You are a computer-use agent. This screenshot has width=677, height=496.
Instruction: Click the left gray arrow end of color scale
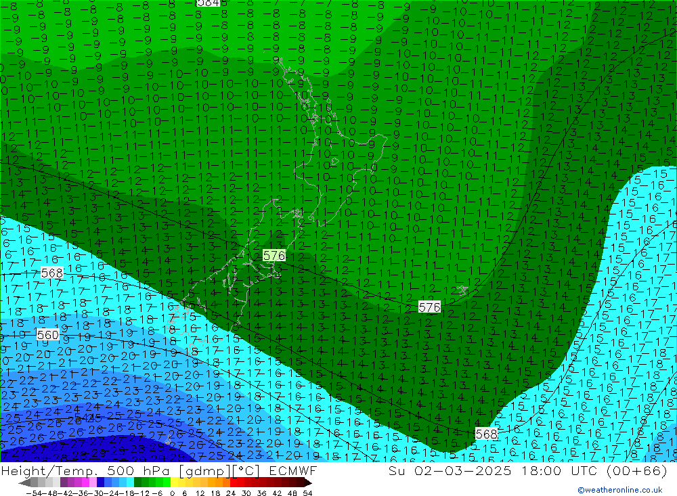click(24, 482)
